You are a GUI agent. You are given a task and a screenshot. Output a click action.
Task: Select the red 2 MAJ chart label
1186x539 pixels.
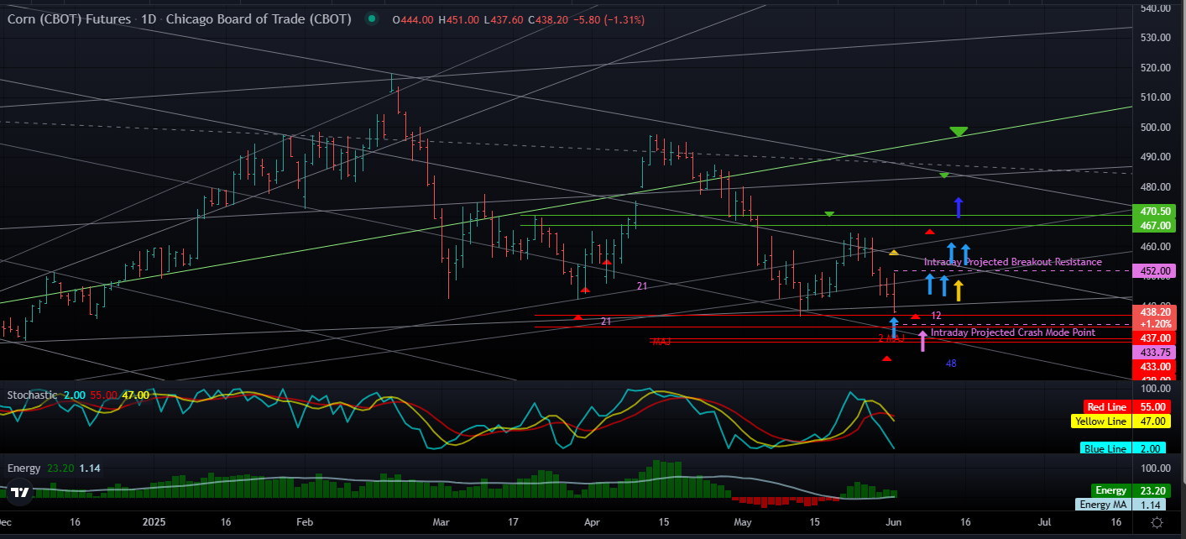891,338
